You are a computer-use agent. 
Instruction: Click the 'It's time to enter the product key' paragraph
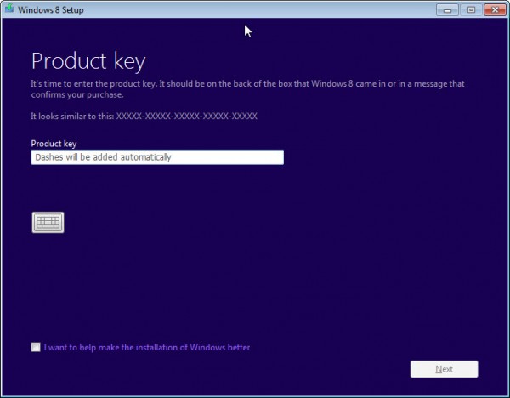pos(247,89)
